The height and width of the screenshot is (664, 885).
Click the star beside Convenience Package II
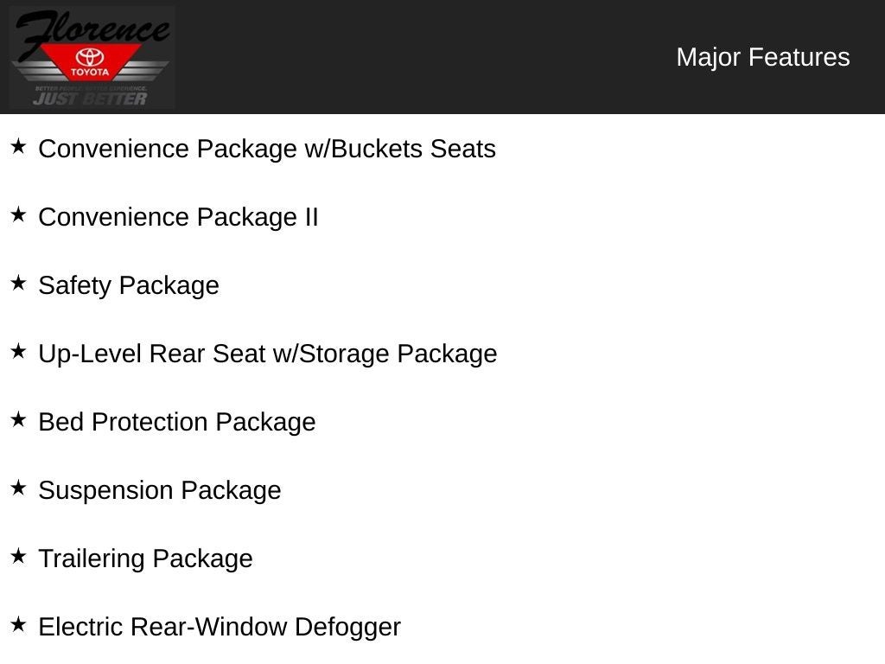19,215
